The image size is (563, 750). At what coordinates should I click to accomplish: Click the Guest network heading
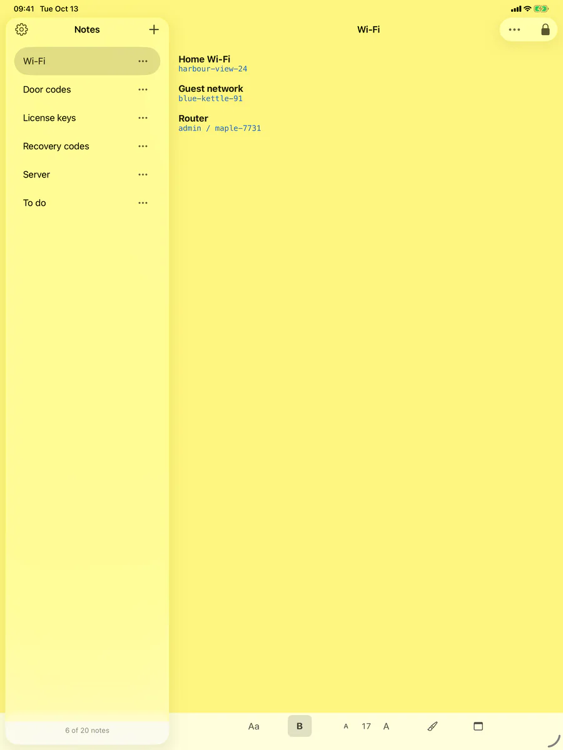(211, 89)
